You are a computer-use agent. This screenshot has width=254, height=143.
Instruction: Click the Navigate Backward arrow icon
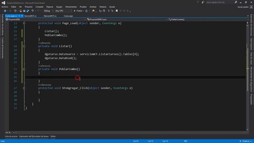pos(5,11)
